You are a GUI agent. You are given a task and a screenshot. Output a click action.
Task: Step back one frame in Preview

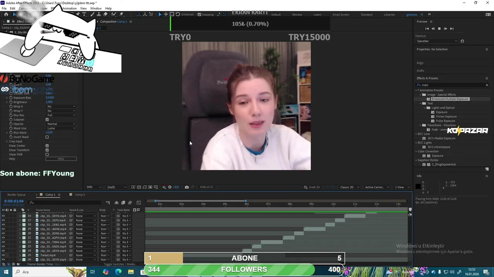pos(433,28)
